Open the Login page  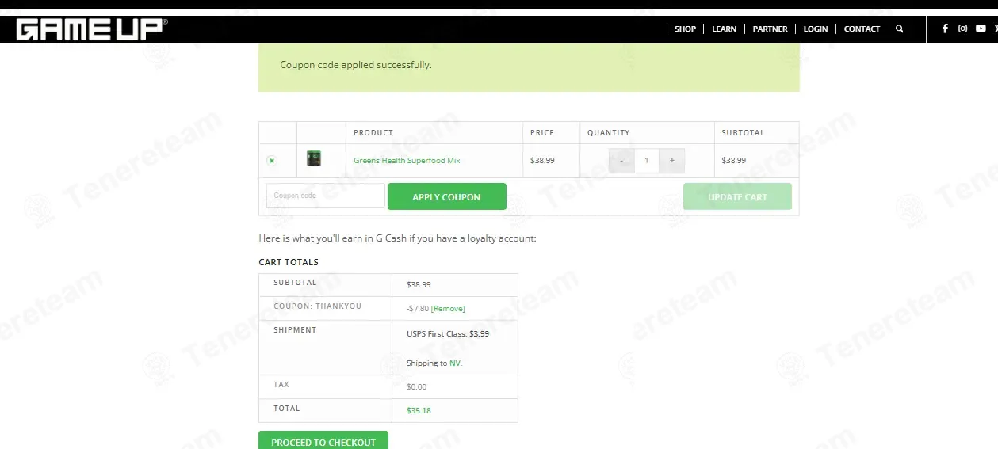coord(815,29)
